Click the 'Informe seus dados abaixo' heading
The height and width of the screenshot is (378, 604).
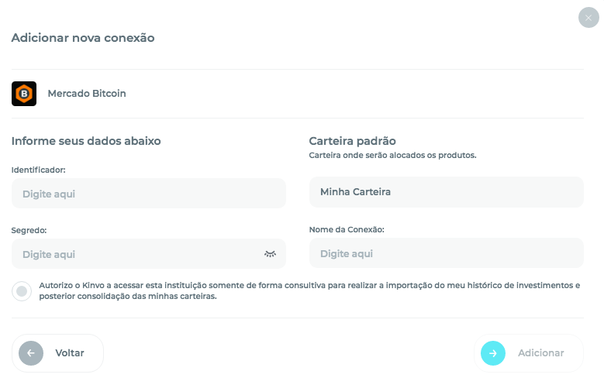(x=86, y=141)
